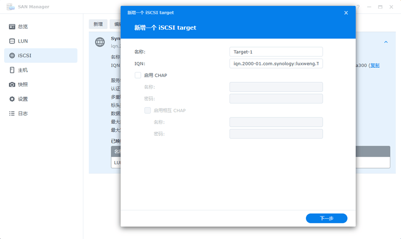Click the CHAP 名称 input field
Viewport: 401px width, 239px height.
tap(276, 87)
